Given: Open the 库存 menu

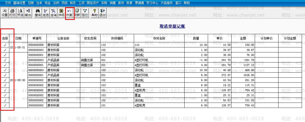Looking at the screenshot, I should coord(121,3).
